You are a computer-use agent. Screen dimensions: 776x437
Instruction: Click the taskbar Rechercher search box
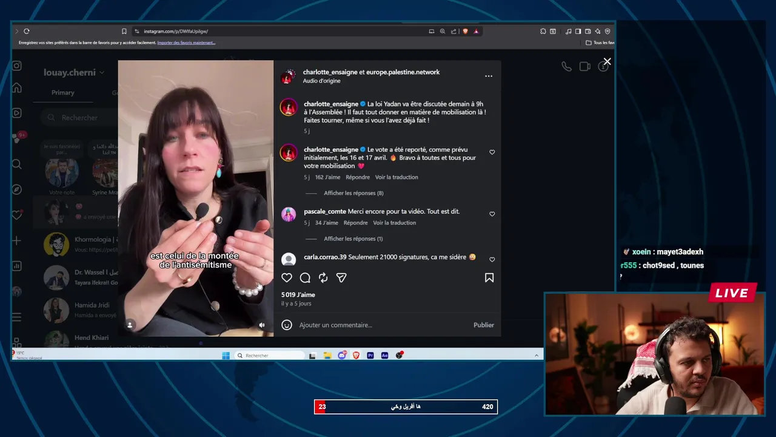click(269, 355)
